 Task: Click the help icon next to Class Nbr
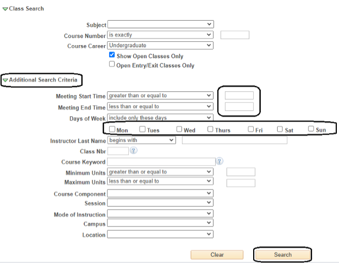tap(133, 150)
